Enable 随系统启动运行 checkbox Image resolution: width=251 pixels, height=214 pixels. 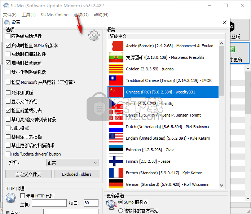[x=8, y=36]
